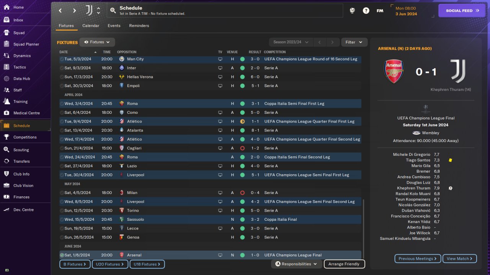Click the TV icon on Hellas Verona row
Image resolution: width=490 pixels, height=275 pixels.
tap(220, 77)
